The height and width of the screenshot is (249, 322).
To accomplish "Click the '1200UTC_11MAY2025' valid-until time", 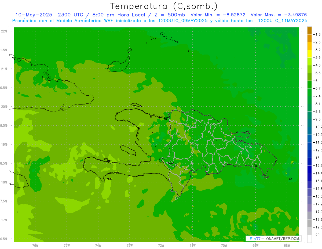I will (283, 21).
